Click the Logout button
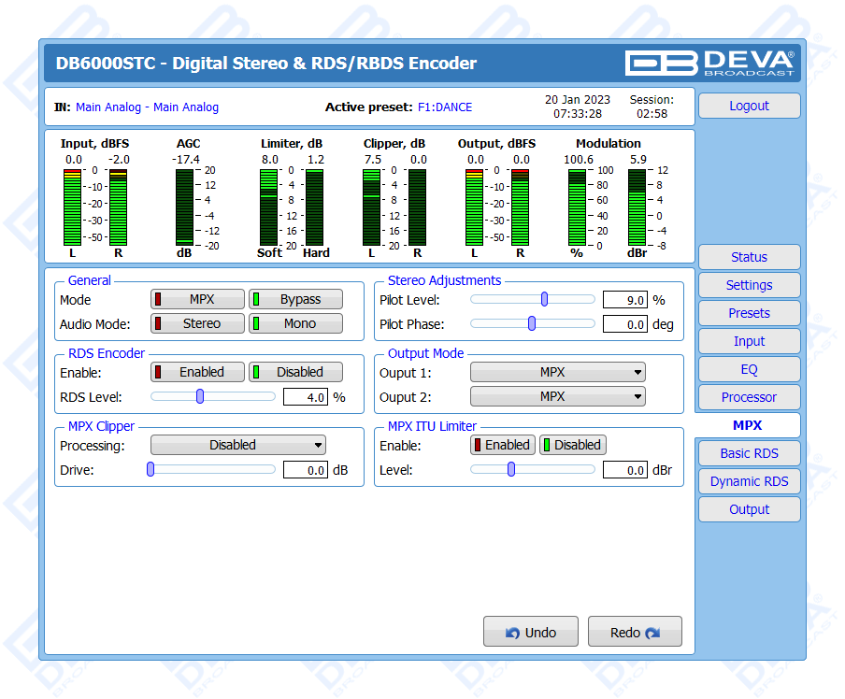Viewport: 845px width, 699px height. tap(749, 106)
